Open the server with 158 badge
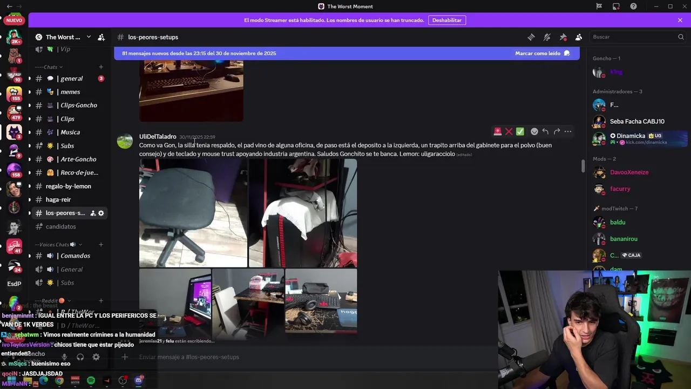Viewport: 691px width, 389px height. click(x=14, y=169)
